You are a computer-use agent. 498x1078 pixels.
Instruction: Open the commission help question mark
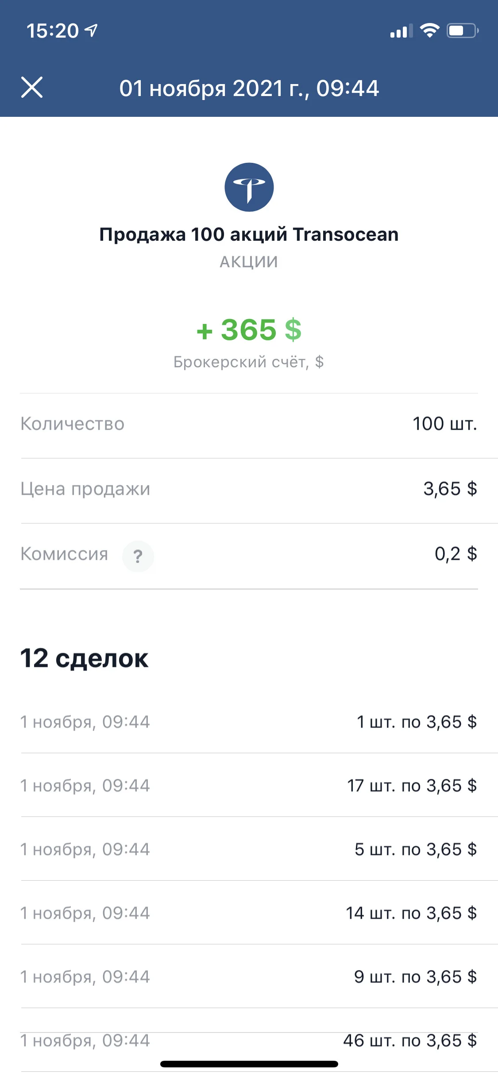click(x=138, y=556)
